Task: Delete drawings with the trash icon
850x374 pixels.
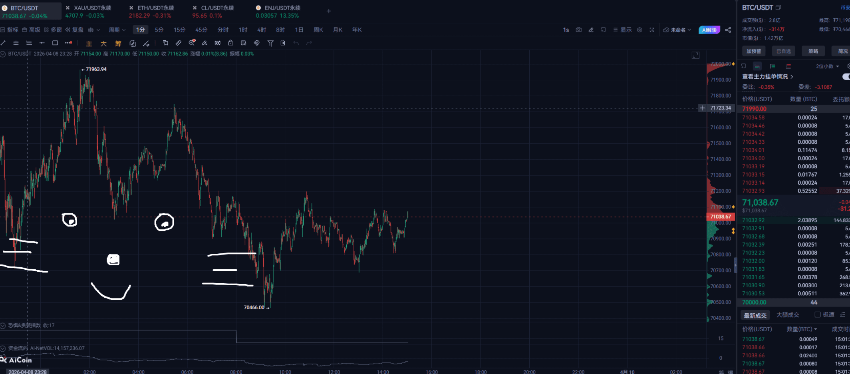Action: (283, 43)
